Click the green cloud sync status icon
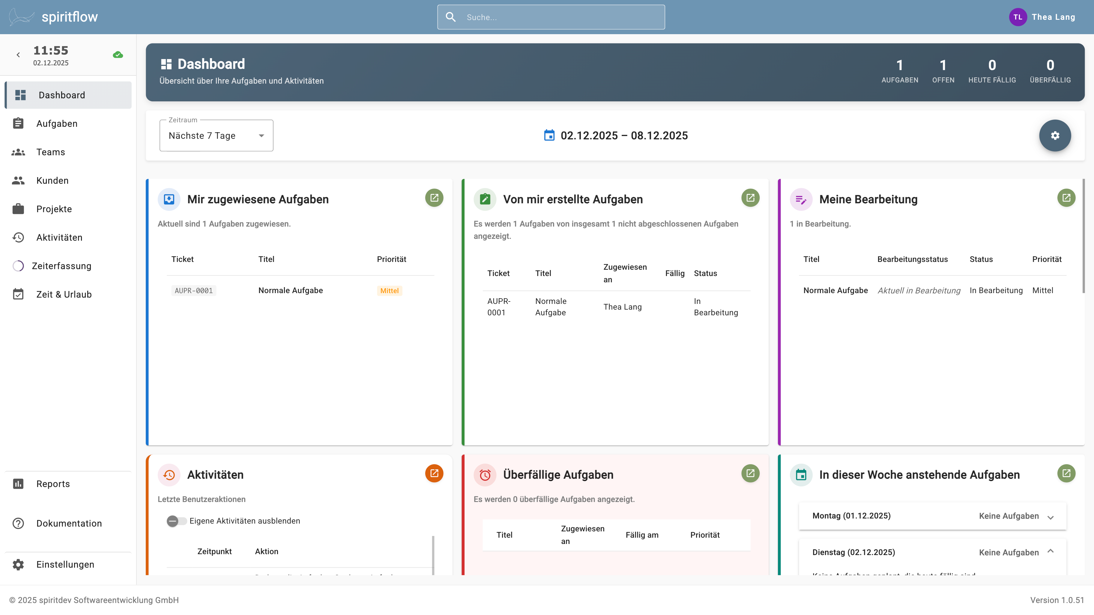1094x615 pixels. (118, 55)
